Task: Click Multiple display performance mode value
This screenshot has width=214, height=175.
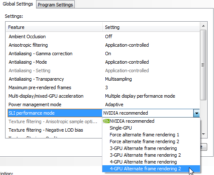Action: [x=140, y=96]
